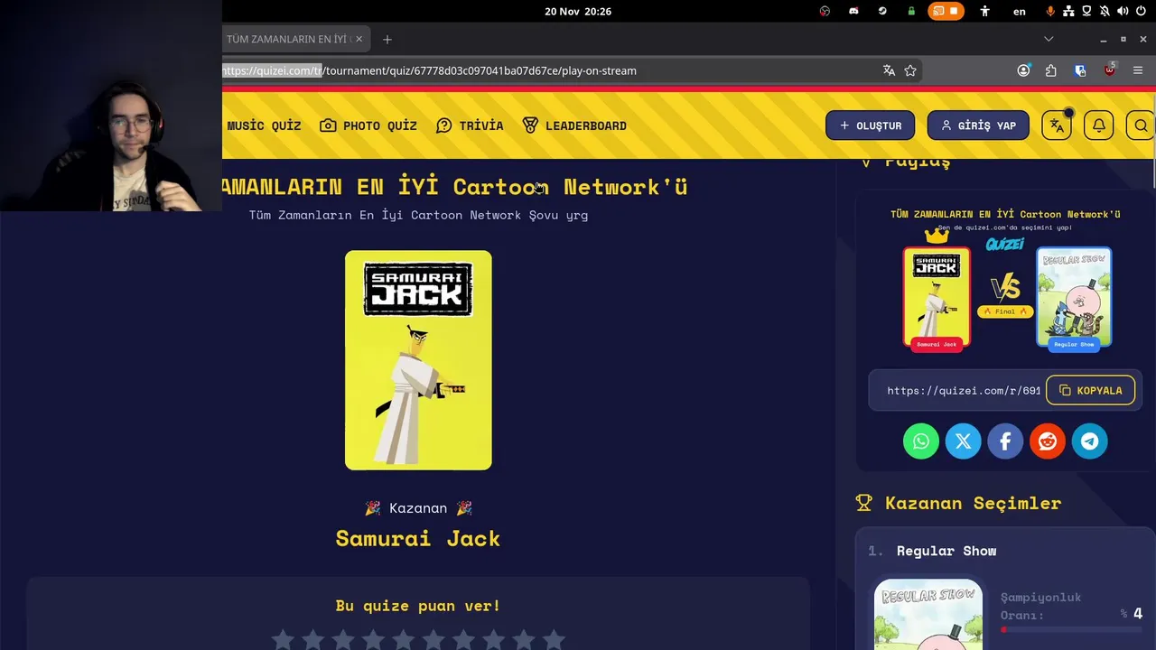Screen dimensions: 1156x650
Task: Select the TÜM ZAMANLARIN EN İYİ browser tab
Action: tap(287, 39)
